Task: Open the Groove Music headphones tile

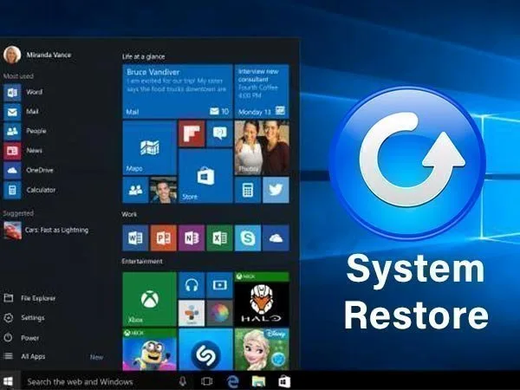Action: coord(192,285)
